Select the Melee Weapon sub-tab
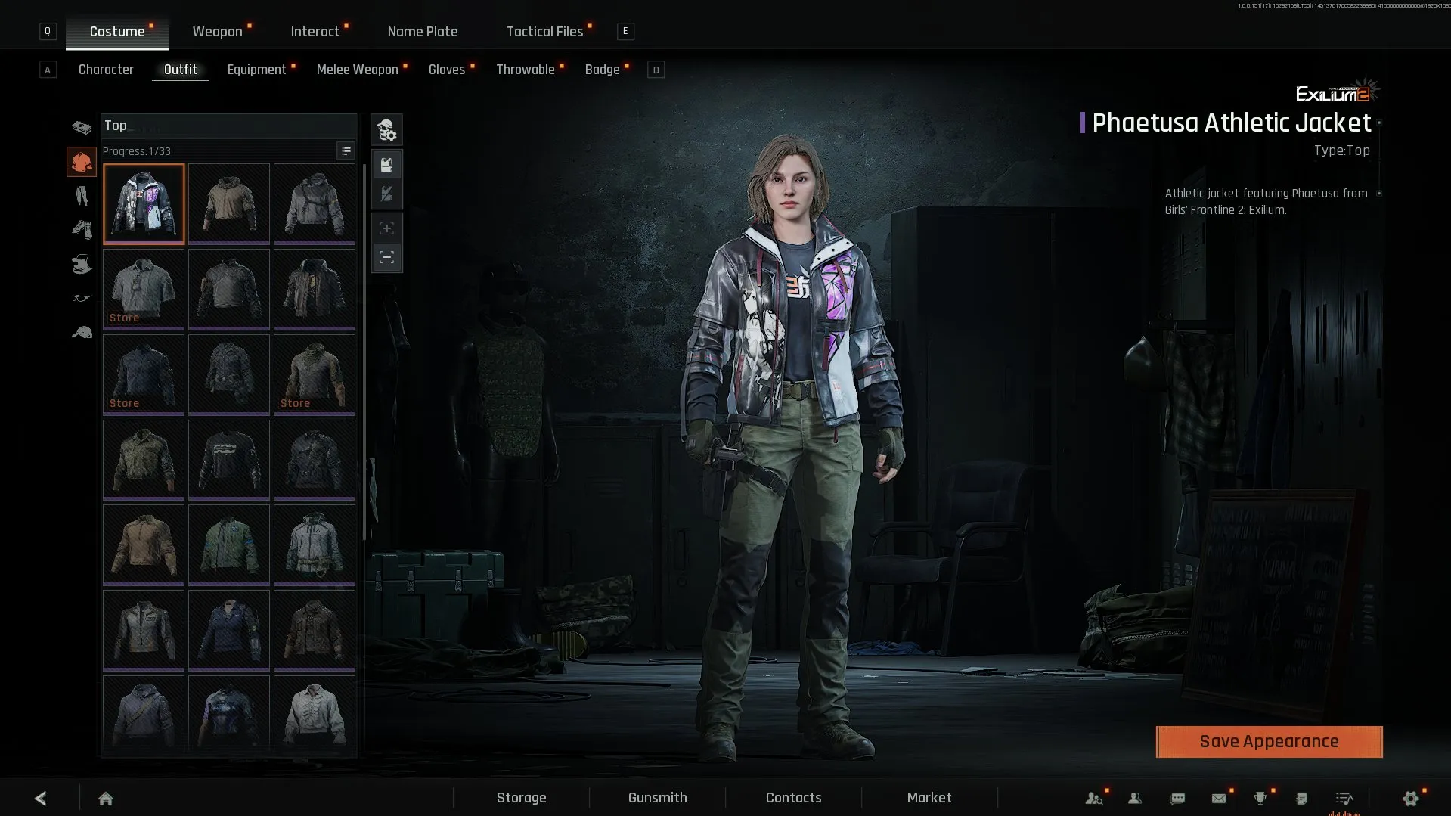Screen dimensions: 1451x816 click(358, 70)
